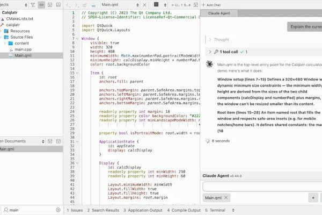The width and height of the screenshot is (322, 215).
Task: Click the locator magnifier icon
Action: [6, 210]
